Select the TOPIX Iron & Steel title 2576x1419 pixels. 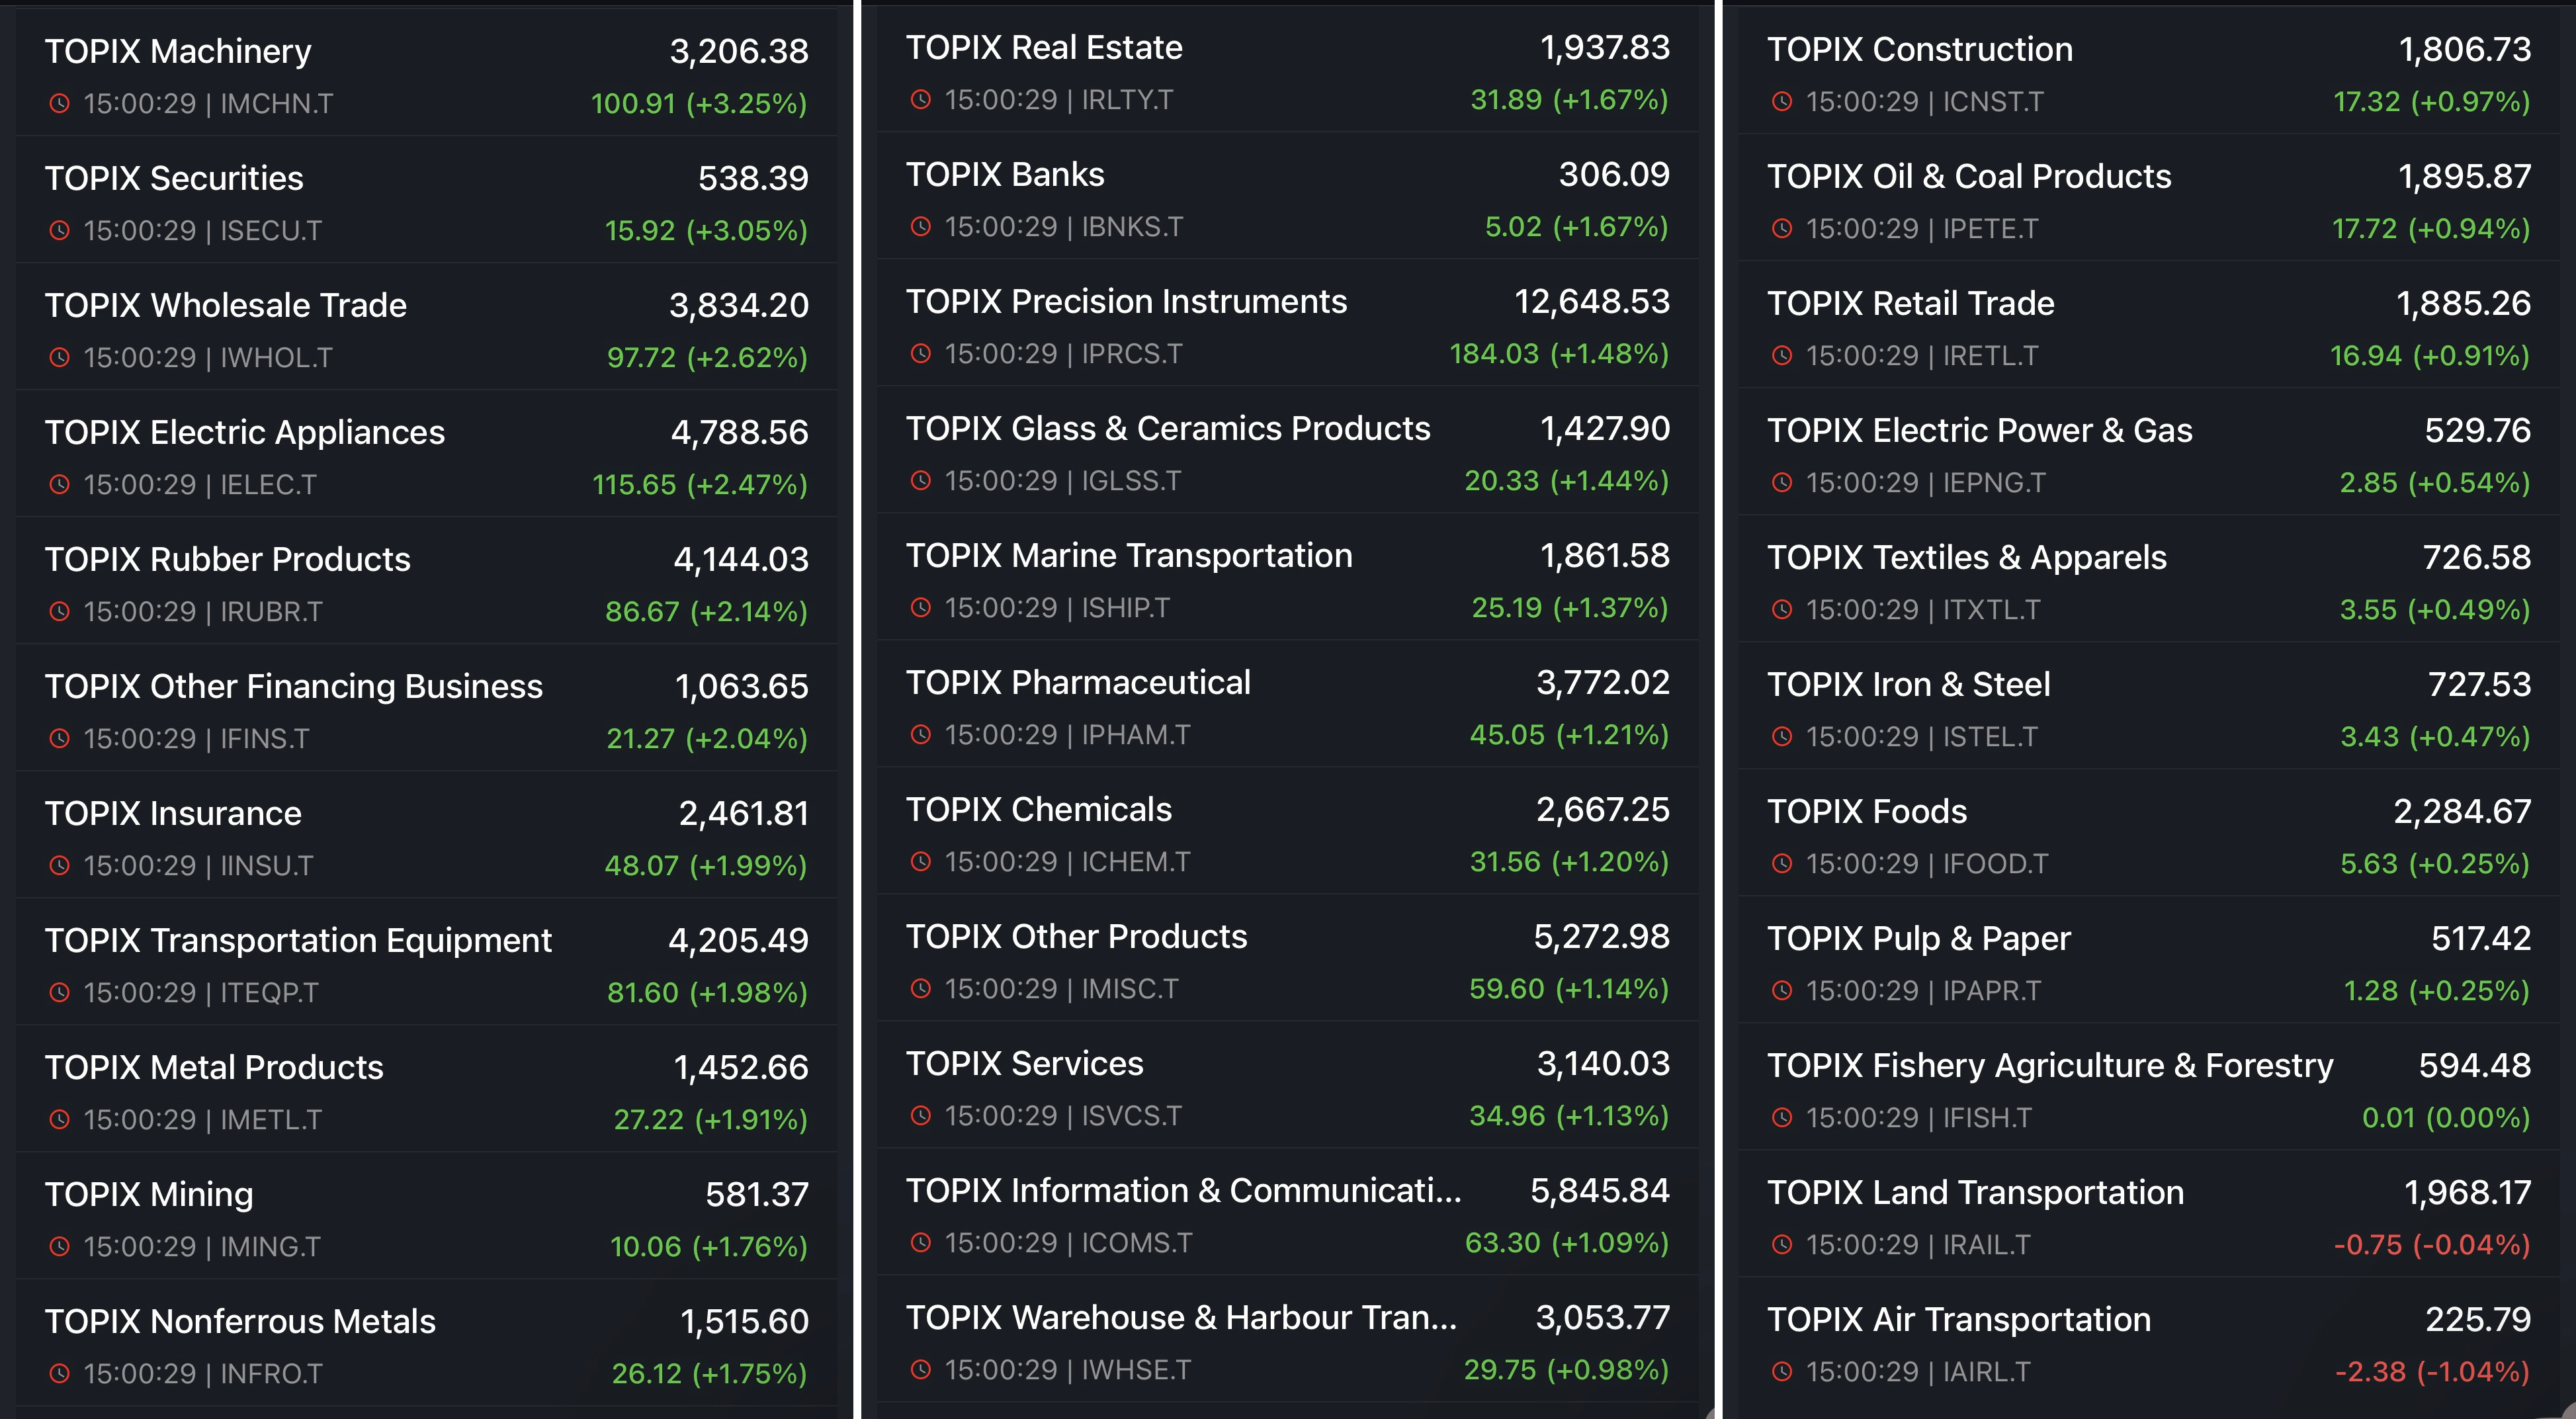click(1909, 684)
